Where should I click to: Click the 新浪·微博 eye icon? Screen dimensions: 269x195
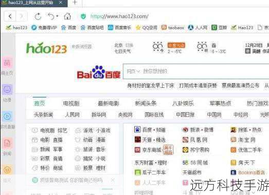point(185,130)
